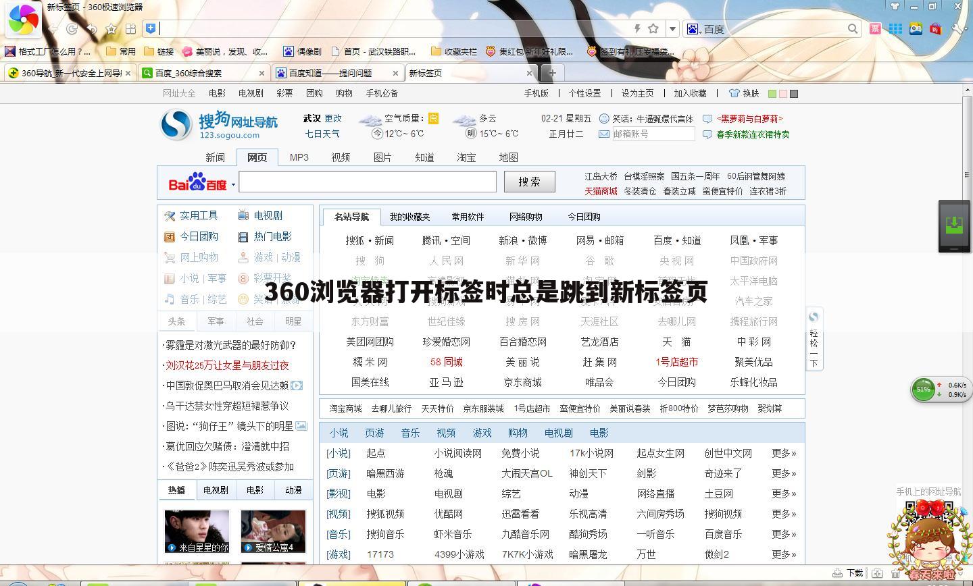This screenshot has height=586, width=973.
Task: Click the refresh page icon
Action: click(x=72, y=29)
